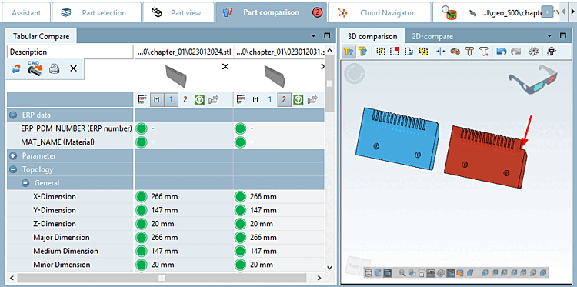Toggle the M button for first part
Screen dimensions: 577x287
click(x=156, y=99)
